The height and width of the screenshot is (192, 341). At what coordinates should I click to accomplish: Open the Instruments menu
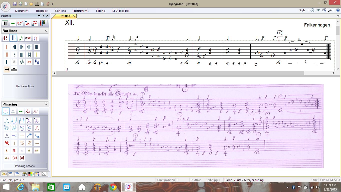(x=81, y=11)
